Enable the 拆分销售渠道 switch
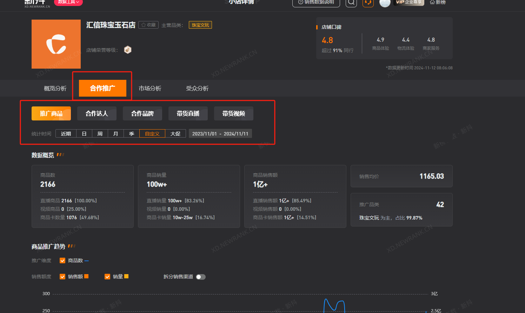The image size is (525, 313). point(201,277)
